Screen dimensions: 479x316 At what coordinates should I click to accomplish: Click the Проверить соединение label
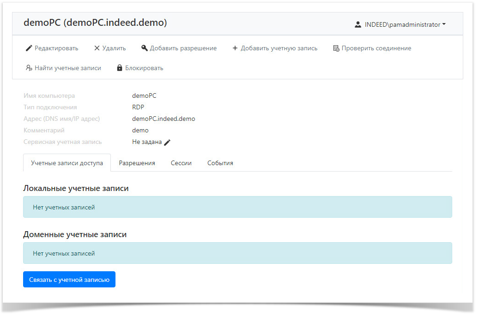(x=376, y=48)
